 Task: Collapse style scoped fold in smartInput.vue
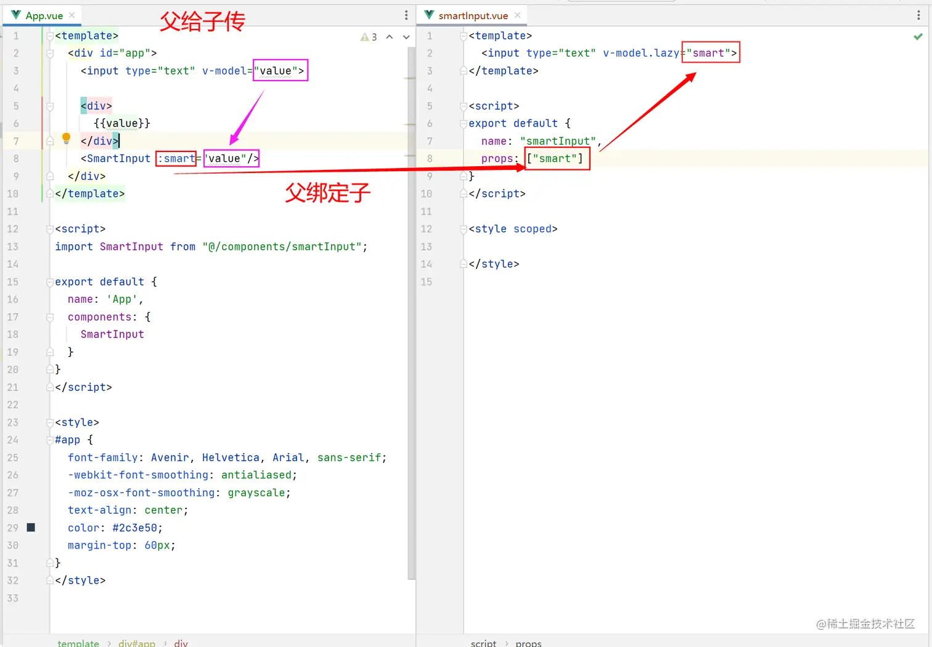[464, 230]
